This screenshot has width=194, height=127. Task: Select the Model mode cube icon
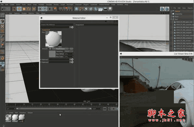point(2,21)
